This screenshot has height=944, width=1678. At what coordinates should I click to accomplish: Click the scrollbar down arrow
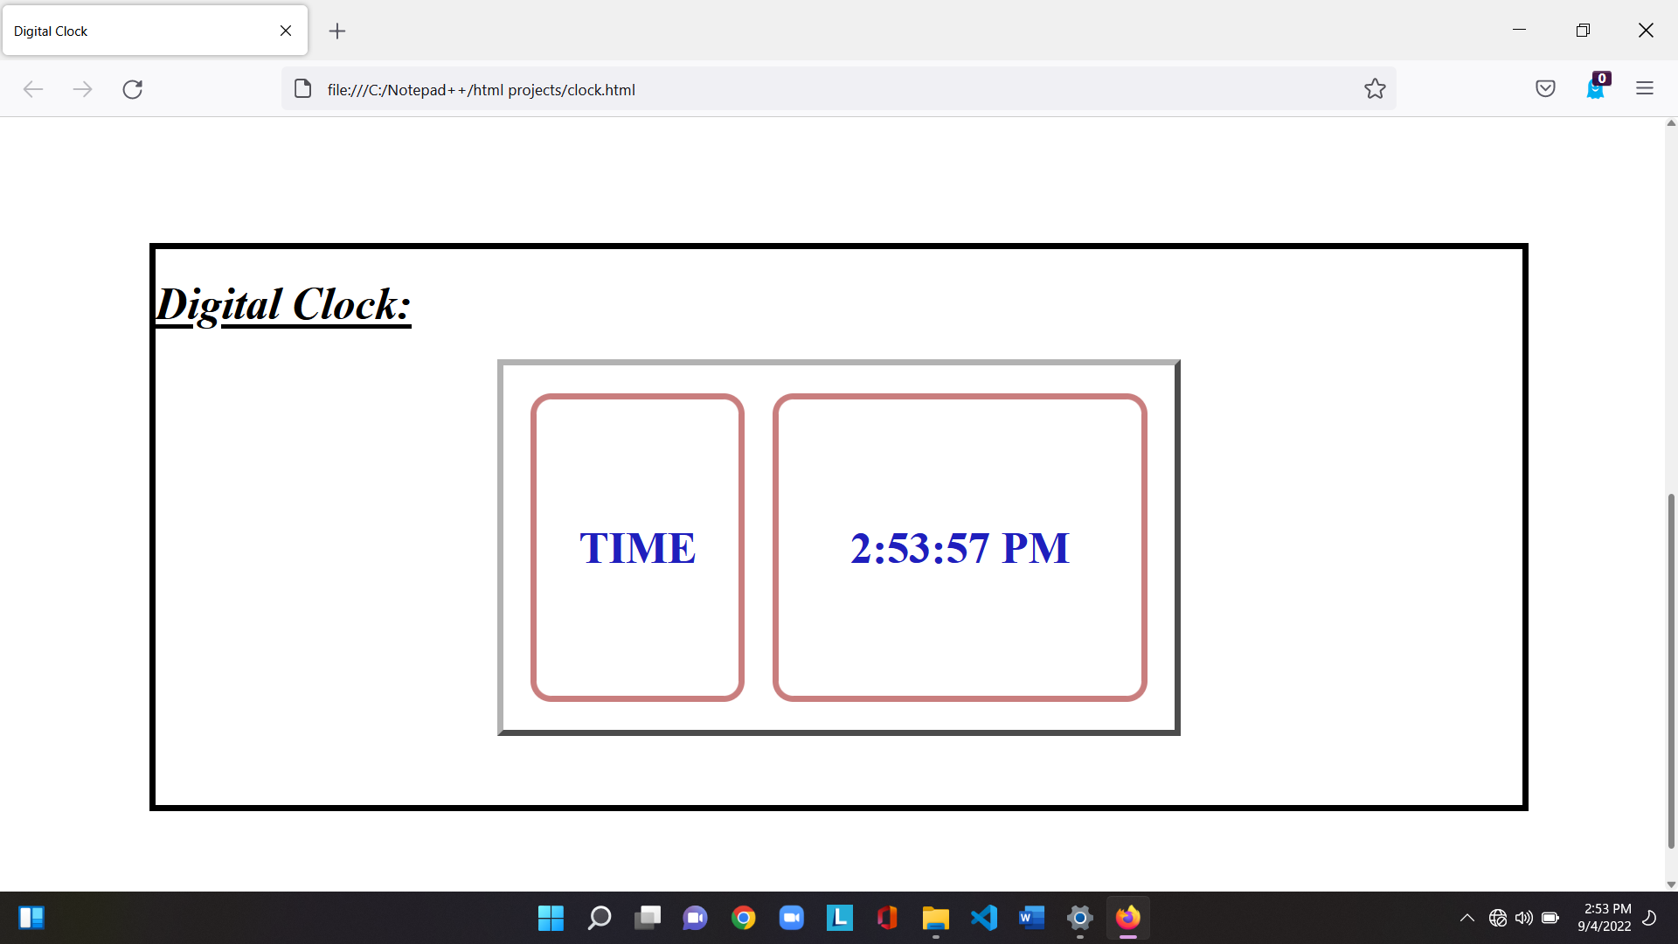tap(1671, 884)
